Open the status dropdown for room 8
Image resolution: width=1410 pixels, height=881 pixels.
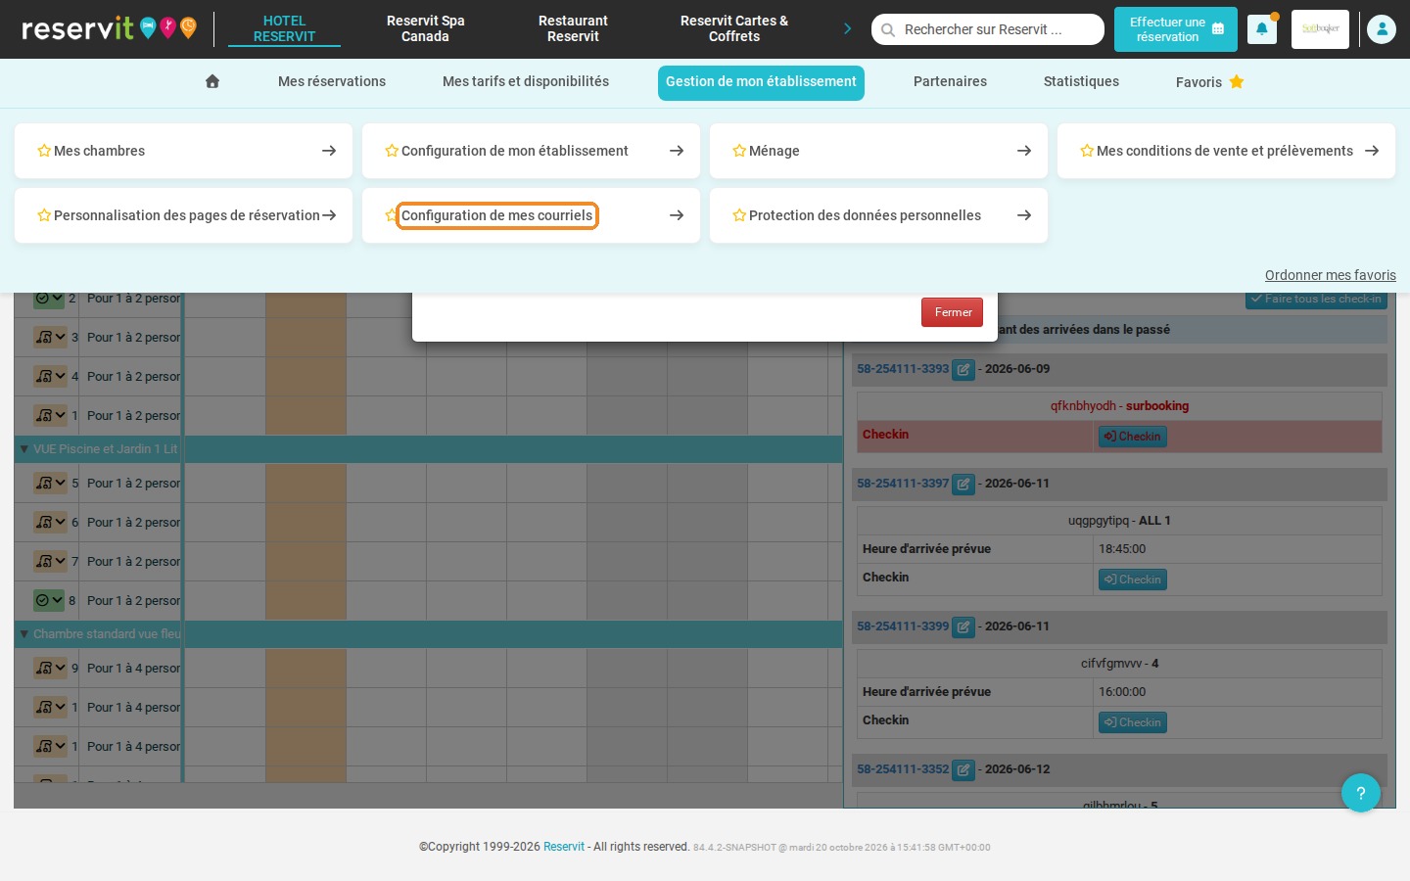50,600
